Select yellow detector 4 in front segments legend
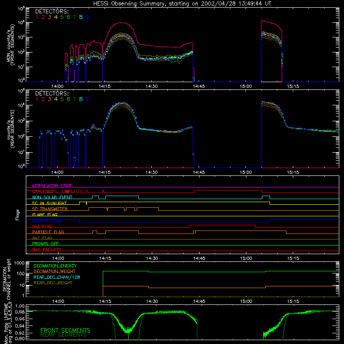The height and width of the screenshot is (344, 344). [56, 17]
